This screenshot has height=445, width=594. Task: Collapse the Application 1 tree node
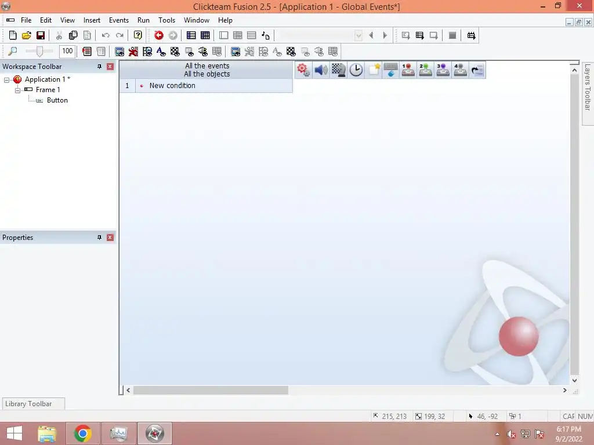pyautogui.click(x=6, y=80)
